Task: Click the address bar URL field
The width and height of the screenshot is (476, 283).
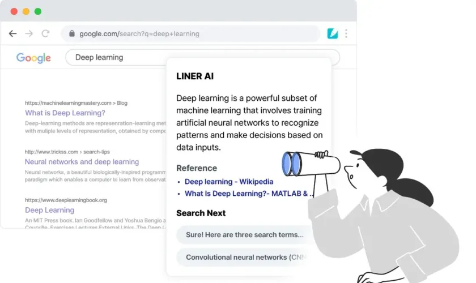Action: pyautogui.click(x=190, y=33)
